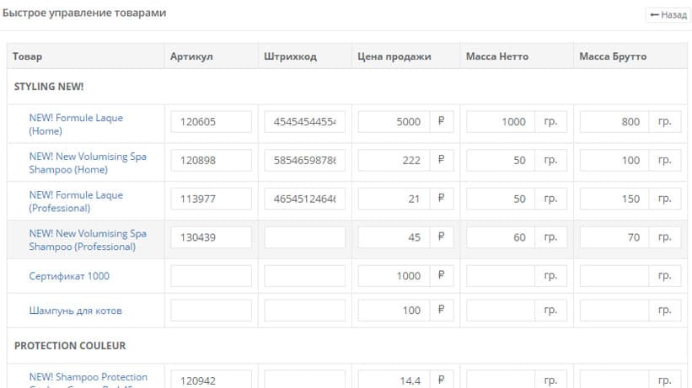
Task: Open Шампунь для котов product link
Action: [76, 311]
